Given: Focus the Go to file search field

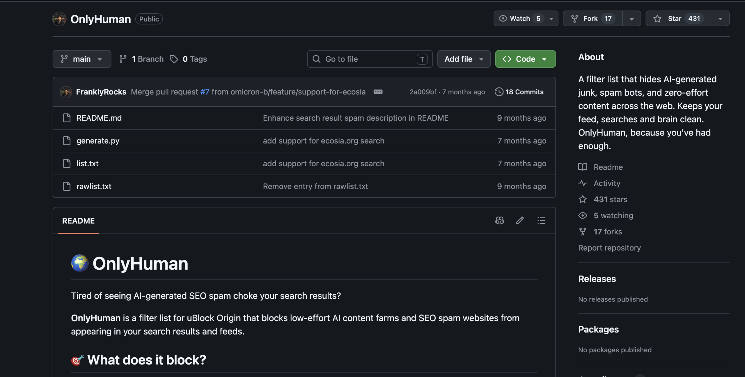Looking at the screenshot, I should 370,59.
